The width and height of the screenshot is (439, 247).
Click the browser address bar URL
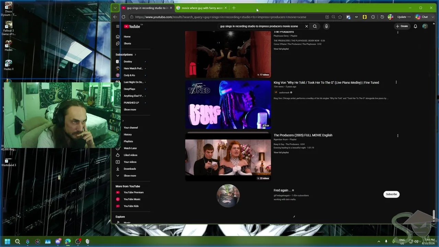221,17
